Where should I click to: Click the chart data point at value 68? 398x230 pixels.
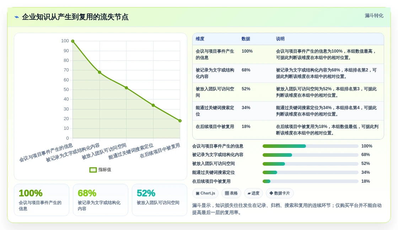tap(99, 73)
